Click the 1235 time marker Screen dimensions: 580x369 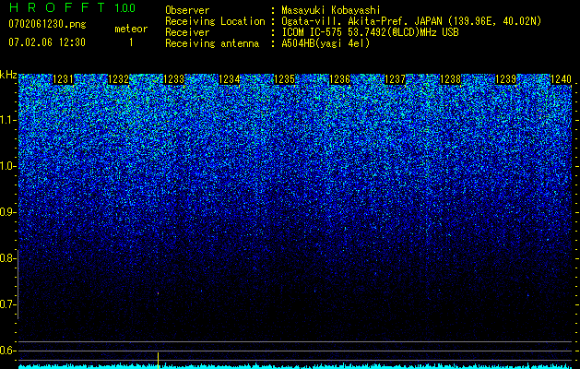click(x=284, y=79)
